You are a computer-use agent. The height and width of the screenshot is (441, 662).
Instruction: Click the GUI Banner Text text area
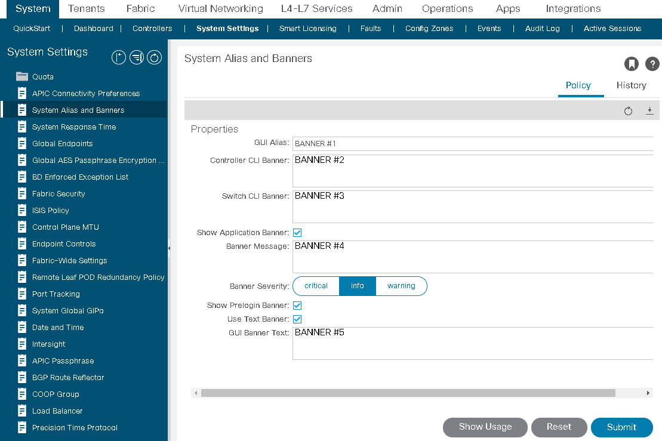[x=473, y=344]
